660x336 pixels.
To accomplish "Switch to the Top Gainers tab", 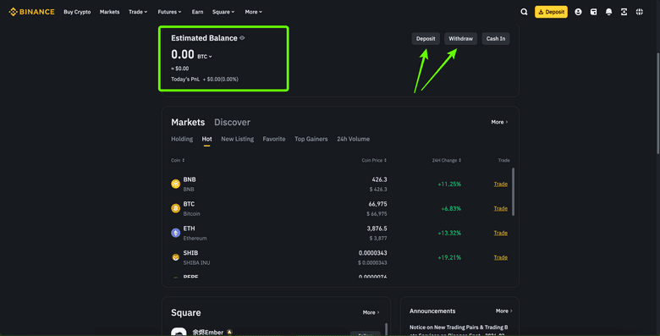I will pos(311,139).
